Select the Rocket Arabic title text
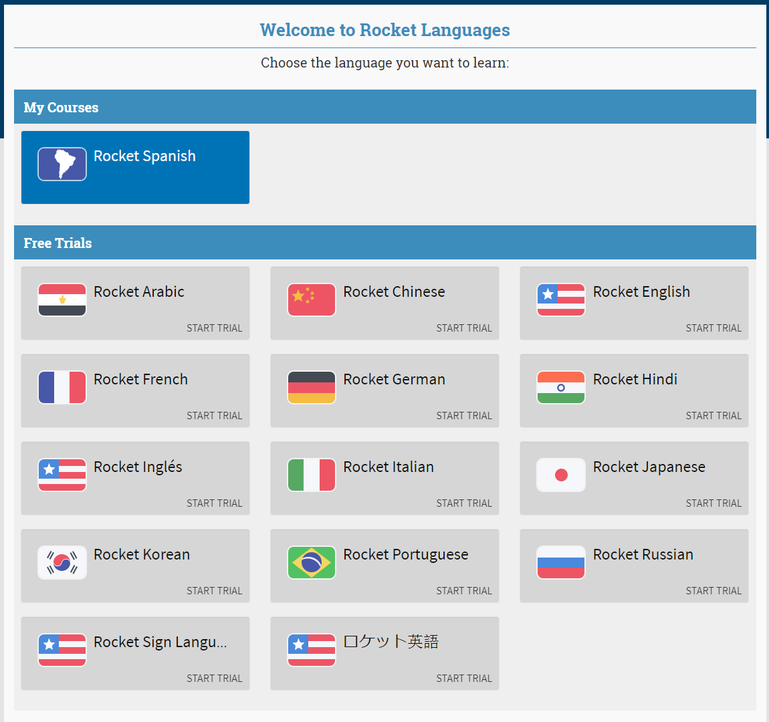This screenshot has height=722, width=769. pos(139,291)
